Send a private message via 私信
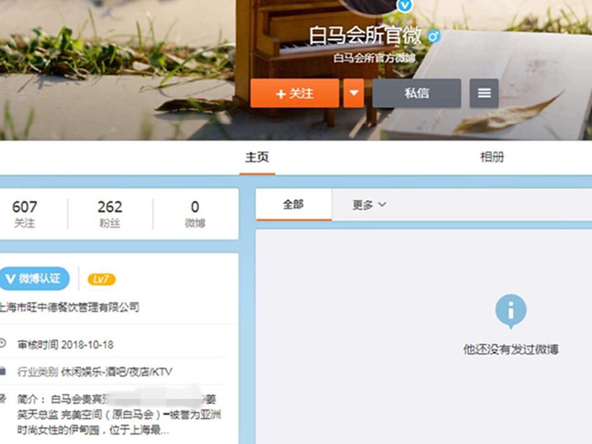592x444 pixels. [416, 93]
